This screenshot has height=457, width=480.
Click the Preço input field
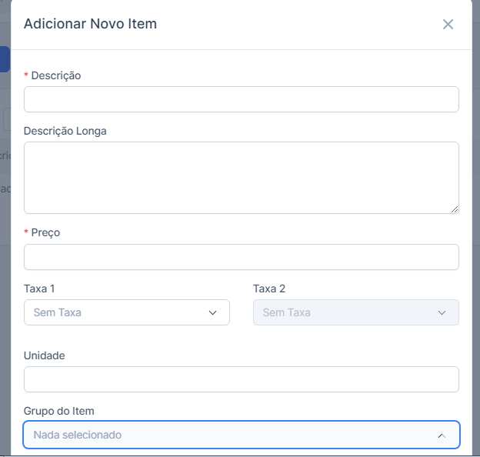click(241, 257)
